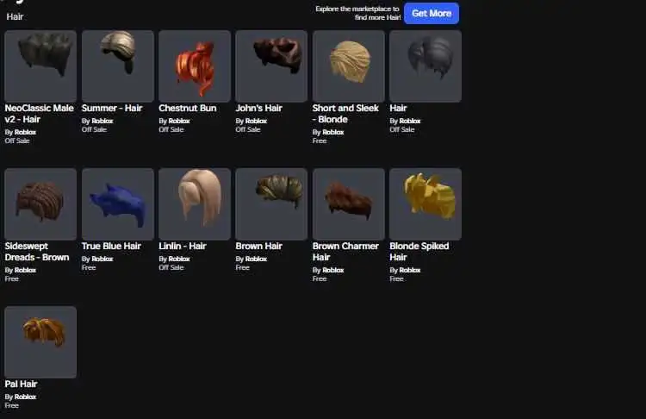
Task: Click 'Explore the marketplace to find more Hair' text
Action: click(x=357, y=13)
